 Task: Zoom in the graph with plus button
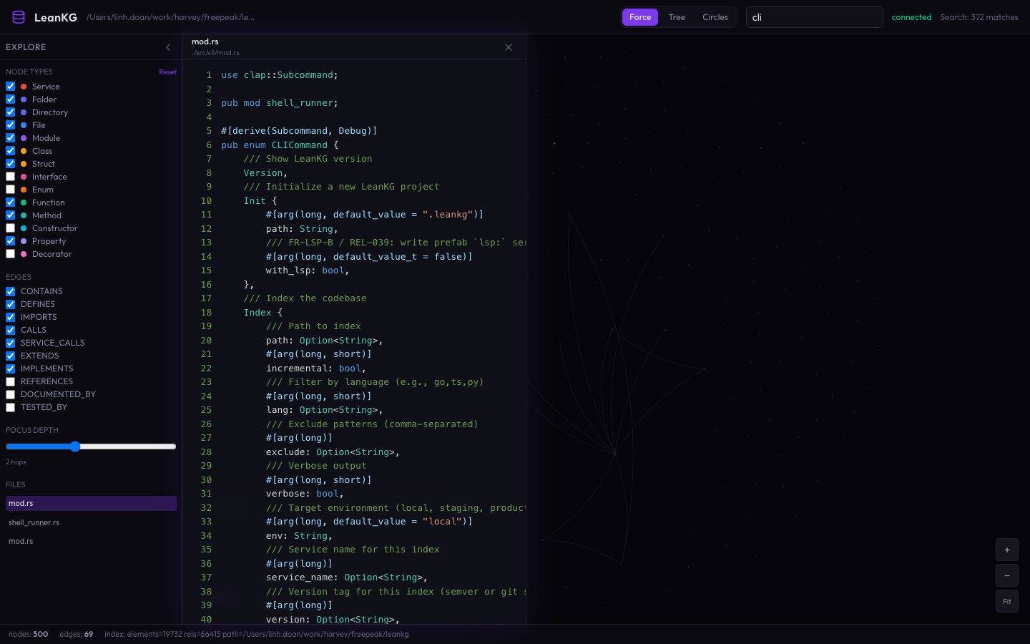click(1006, 550)
